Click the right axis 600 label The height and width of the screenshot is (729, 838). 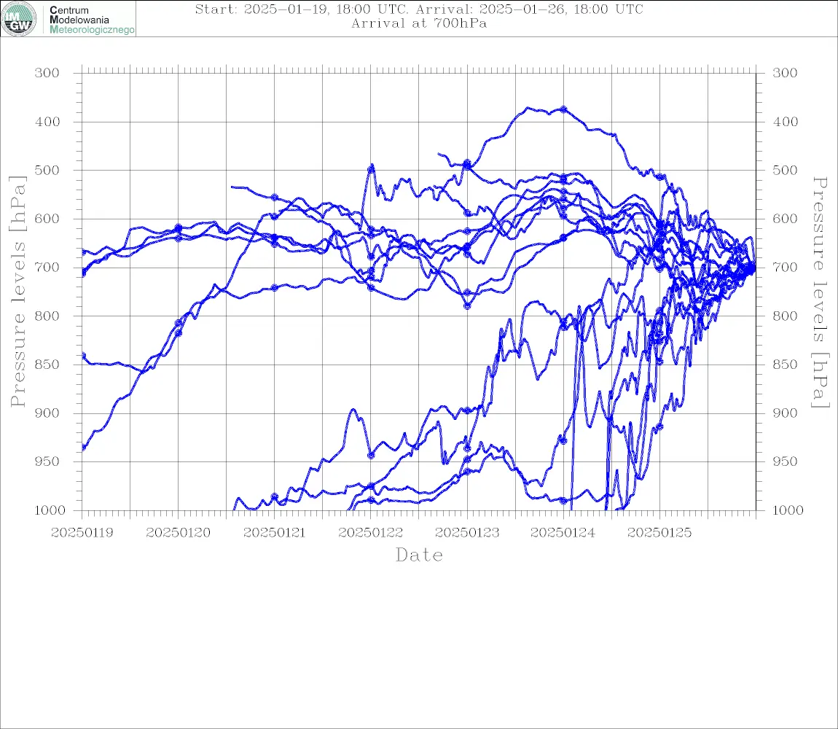[x=785, y=219]
